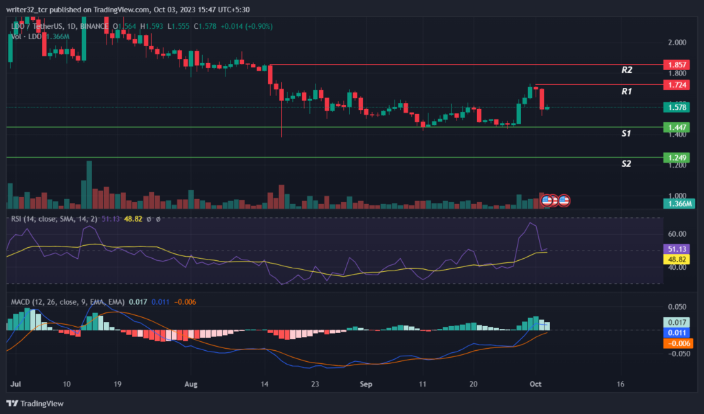
Task: Click the 40.00 RSI axis tick
Action: [677, 267]
